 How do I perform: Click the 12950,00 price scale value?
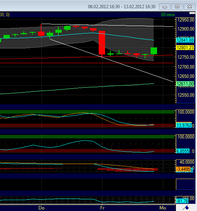tap(186, 20)
